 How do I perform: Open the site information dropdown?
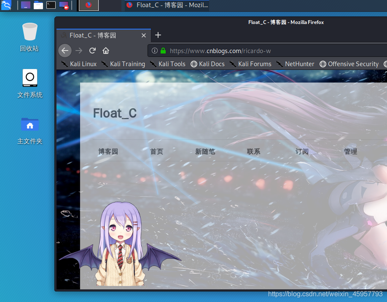coord(155,50)
